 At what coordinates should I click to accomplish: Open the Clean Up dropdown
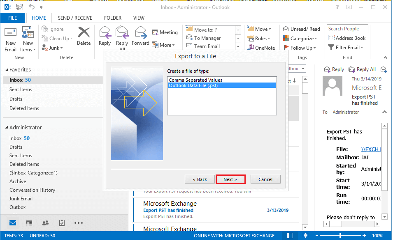click(x=57, y=39)
